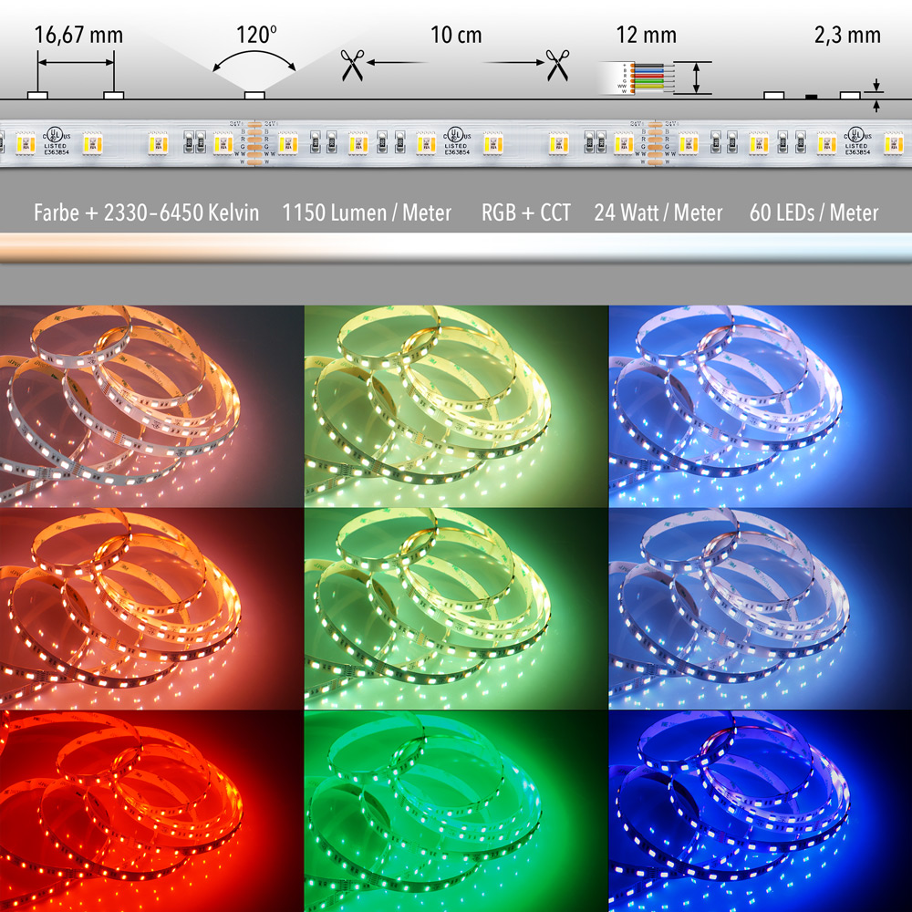Click the '60 LEDs / Meter' label

[x=814, y=213]
